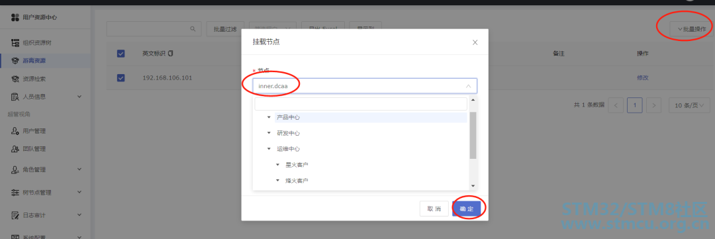Viewport: 715px width, 239px height.
Task: Click the previous page arrow
Action: click(x=616, y=105)
